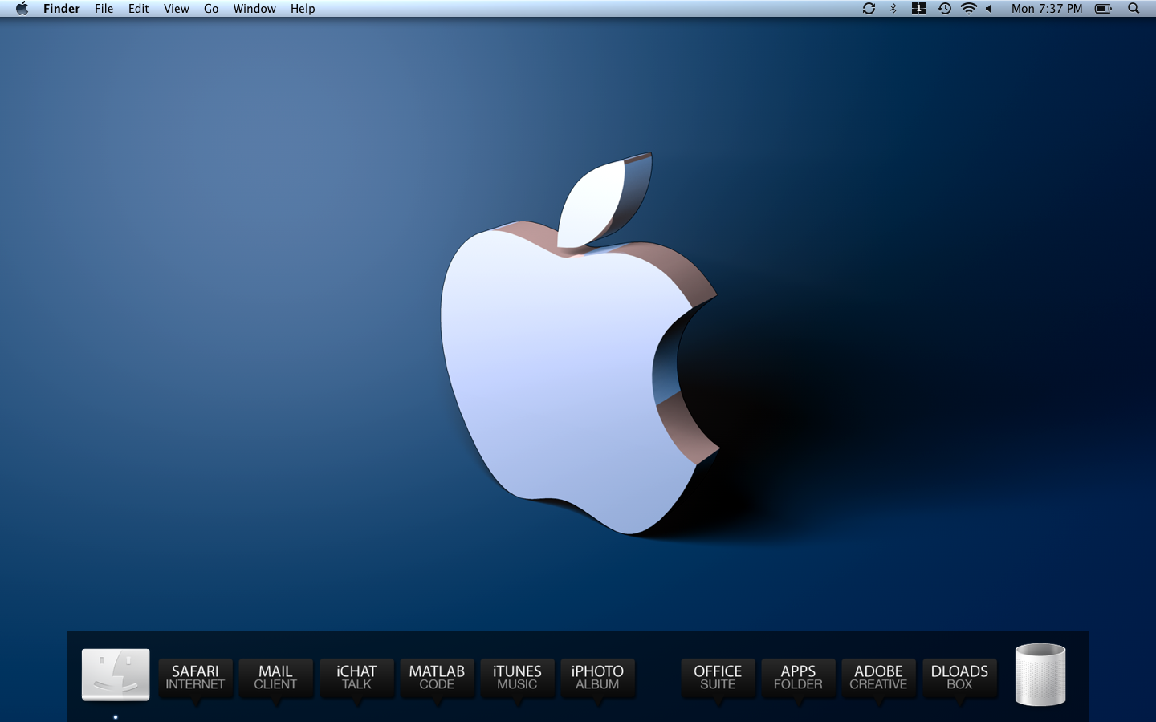1156x722 pixels.
Task: Open the Apps Folder dock stack
Action: click(x=798, y=679)
